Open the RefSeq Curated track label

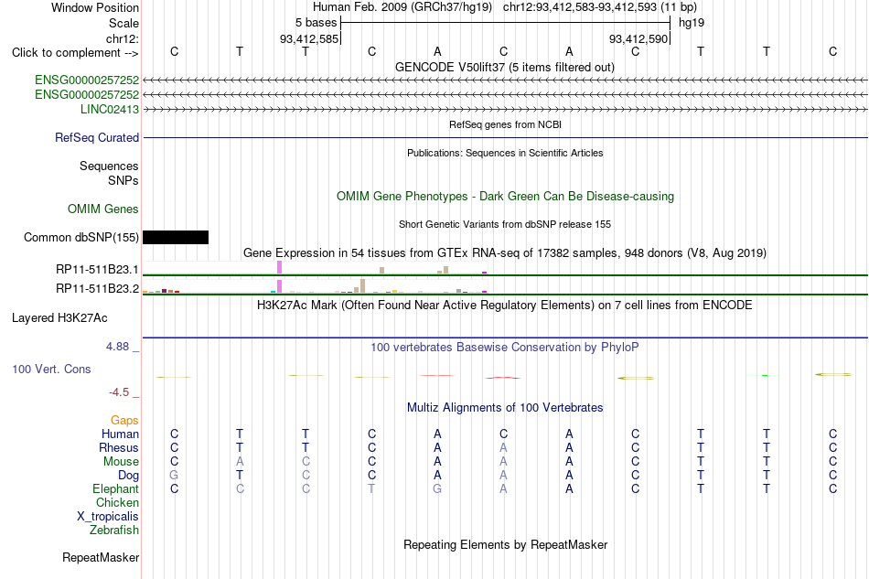pyautogui.click(x=96, y=137)
